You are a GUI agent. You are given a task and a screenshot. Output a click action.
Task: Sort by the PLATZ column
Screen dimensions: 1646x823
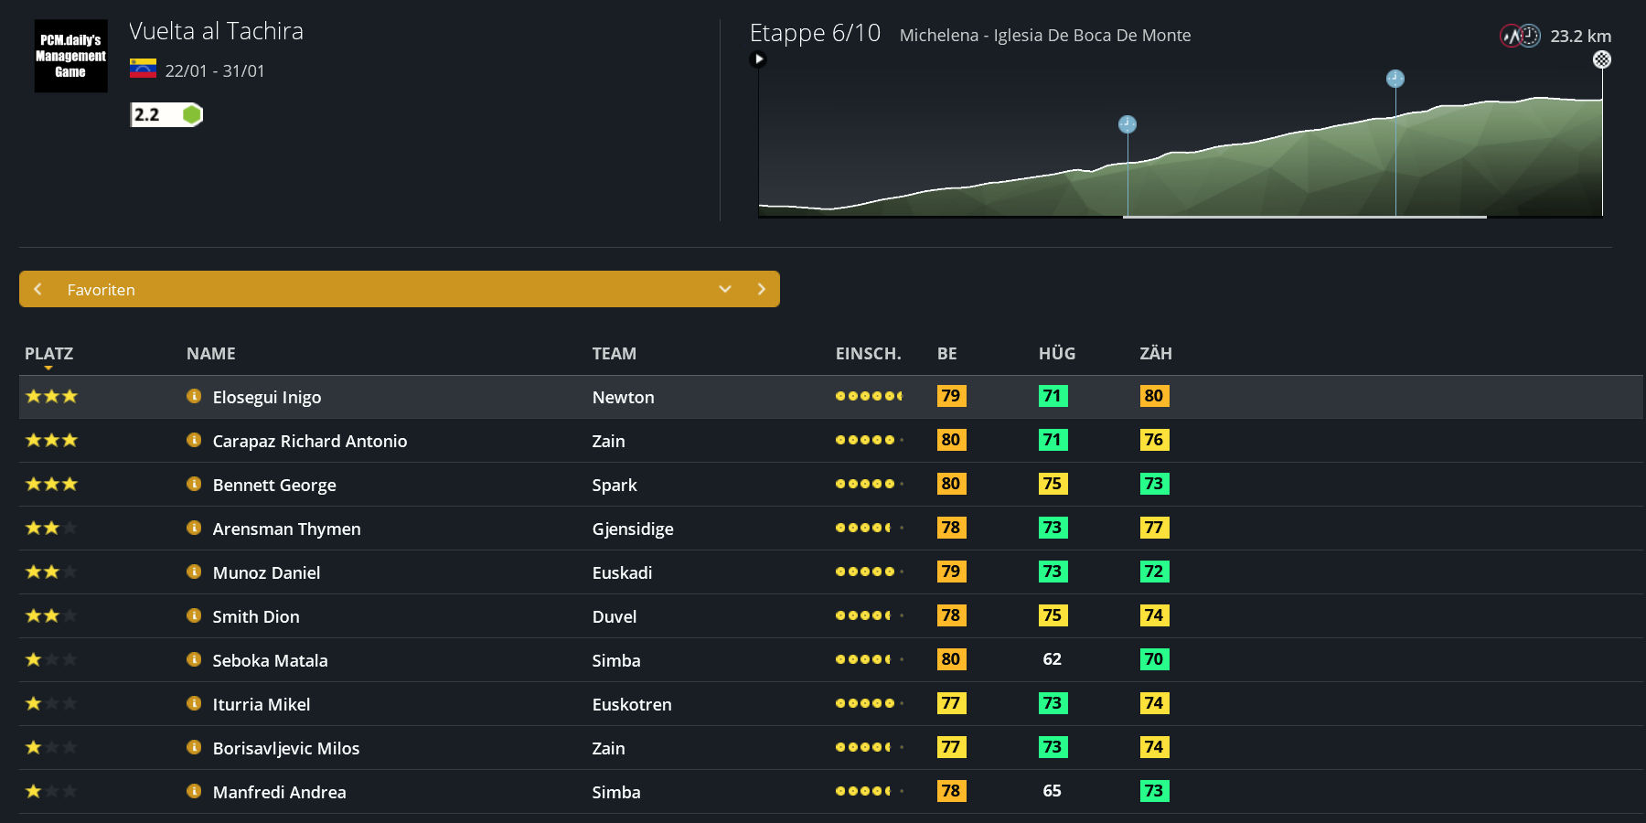coord(48,354)
